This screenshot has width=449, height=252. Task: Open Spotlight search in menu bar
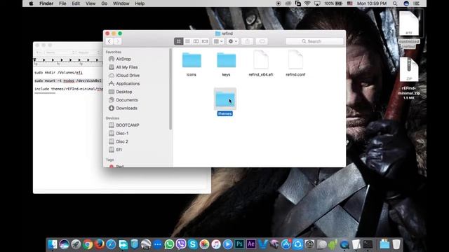tap(395, 3)
